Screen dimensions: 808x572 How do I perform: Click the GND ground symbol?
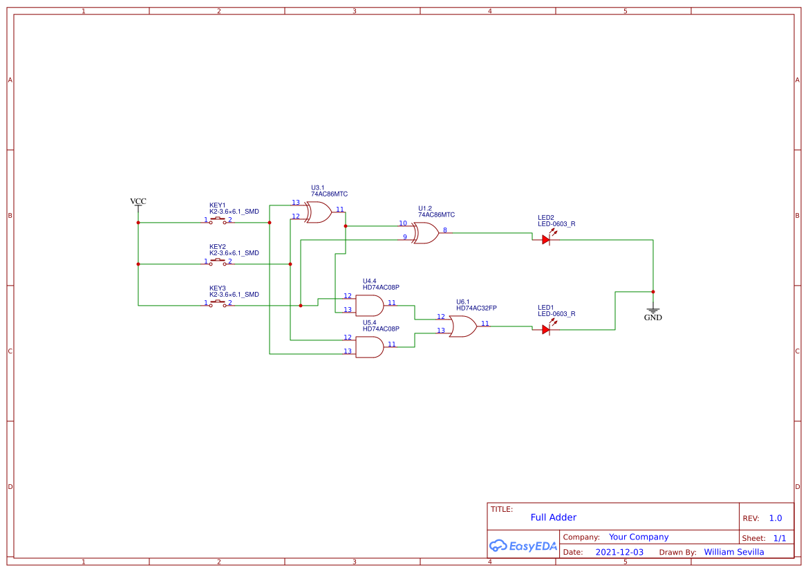(x=652, y=310)
